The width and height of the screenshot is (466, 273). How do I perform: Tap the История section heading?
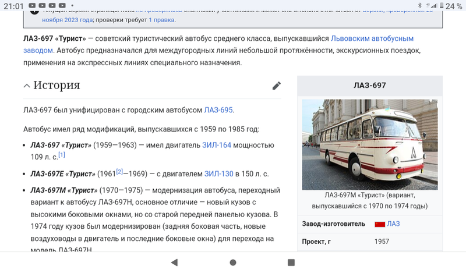(57, 85)
